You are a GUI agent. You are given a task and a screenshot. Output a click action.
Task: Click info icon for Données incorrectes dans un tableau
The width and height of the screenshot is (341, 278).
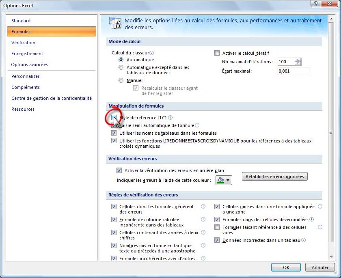[304, 240]
